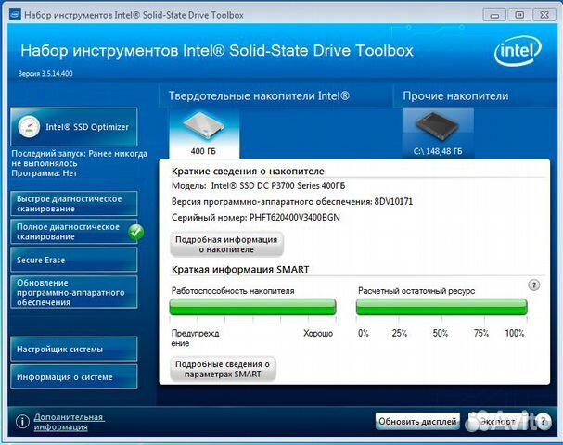Open Настройщик системы
Screen dimensions: 563x445
pos(72,350)
